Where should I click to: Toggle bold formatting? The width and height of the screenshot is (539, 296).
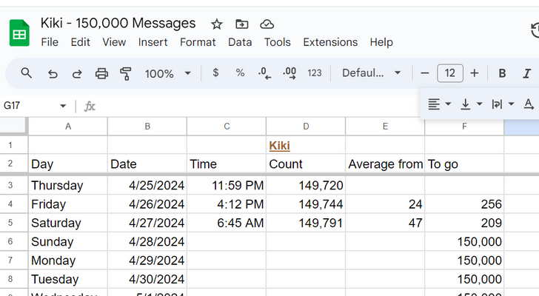tap(502, 73)
